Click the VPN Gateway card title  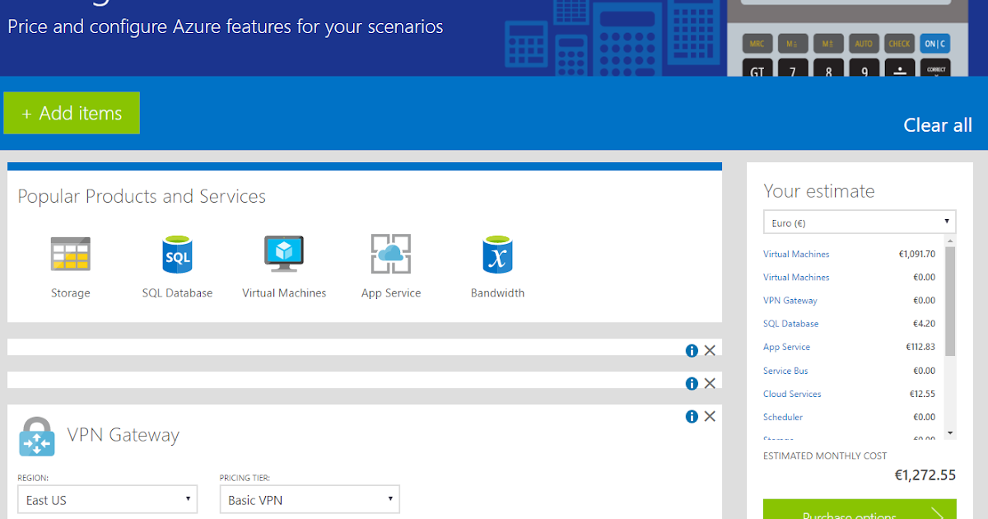123,435
